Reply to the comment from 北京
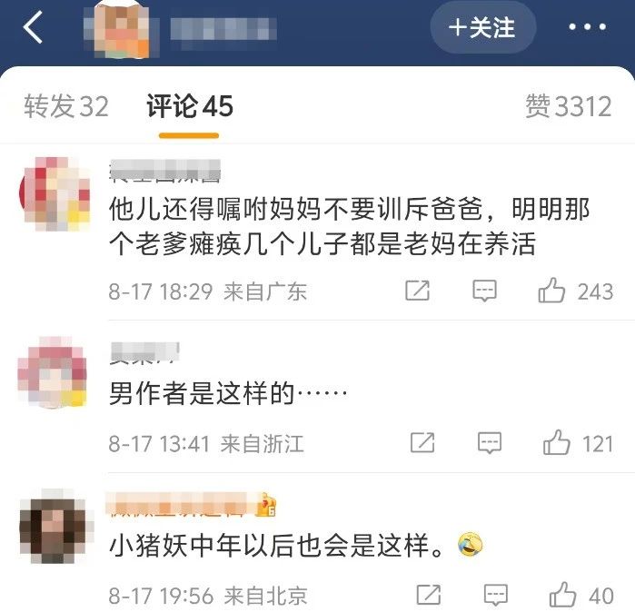Screen dimensions: 635x612 496,595
